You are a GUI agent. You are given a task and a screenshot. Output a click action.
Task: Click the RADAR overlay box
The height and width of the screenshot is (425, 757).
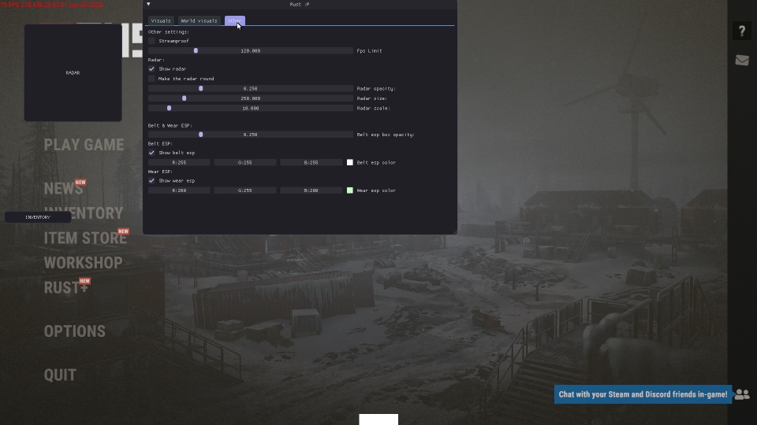[73, 72]
